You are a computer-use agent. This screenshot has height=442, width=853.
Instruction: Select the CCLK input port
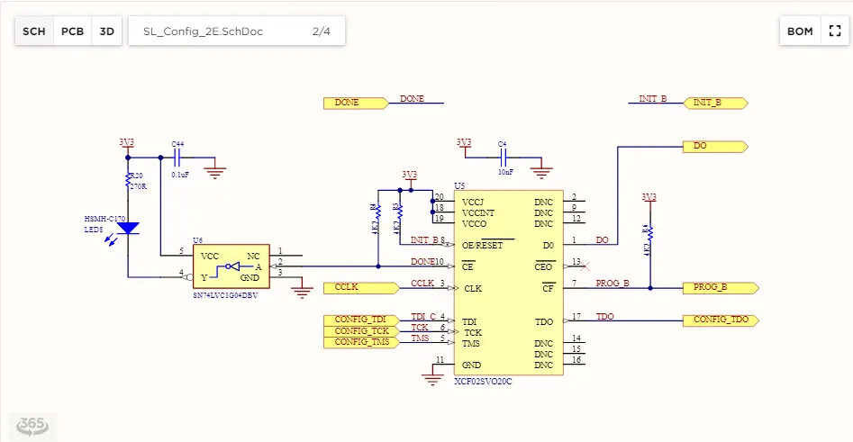click(x=361, y=287)
